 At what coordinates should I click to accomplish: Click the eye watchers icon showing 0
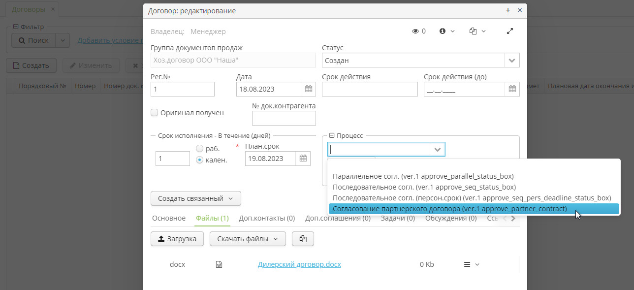(x=416, y=31)
